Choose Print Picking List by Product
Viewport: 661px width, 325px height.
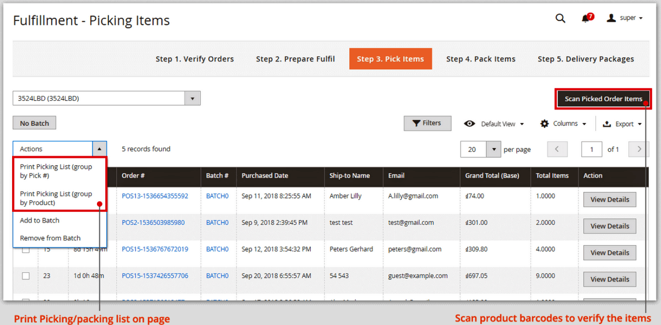56,199
